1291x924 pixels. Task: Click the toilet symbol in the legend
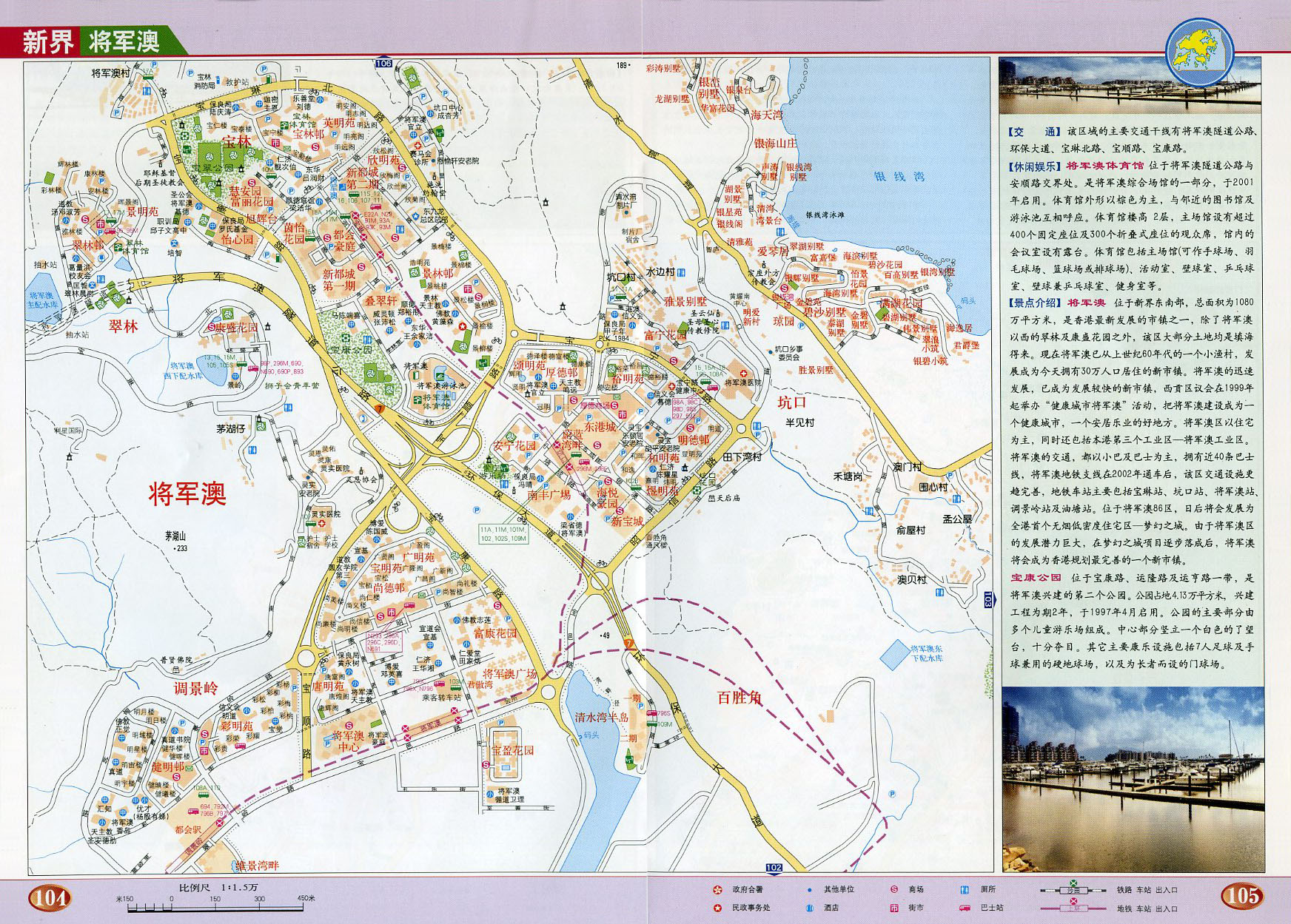pos(965,889)
